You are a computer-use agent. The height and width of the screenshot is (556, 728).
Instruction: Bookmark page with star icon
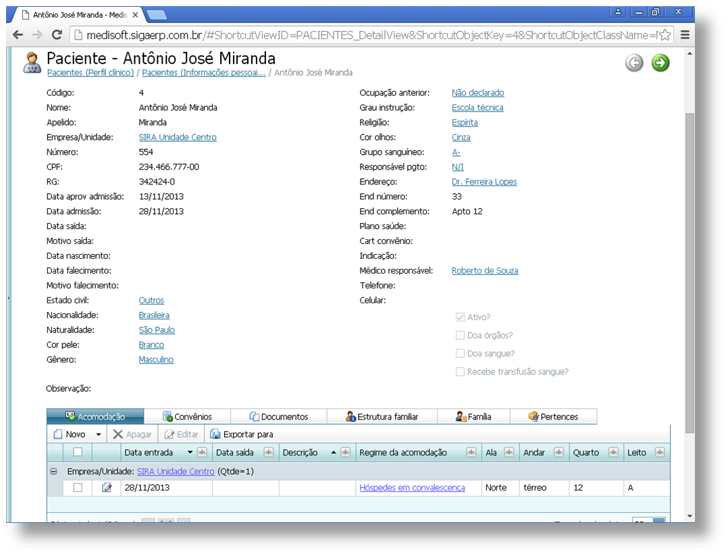tap(665, 35)
